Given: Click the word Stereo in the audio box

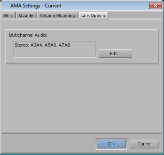Looking at the screenshot, I should pyautogui.click(x=22, y=45).
